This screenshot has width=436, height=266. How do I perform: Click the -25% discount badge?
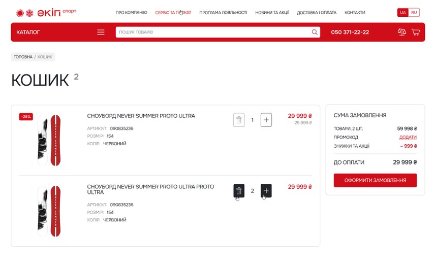[x=26, y=117]
